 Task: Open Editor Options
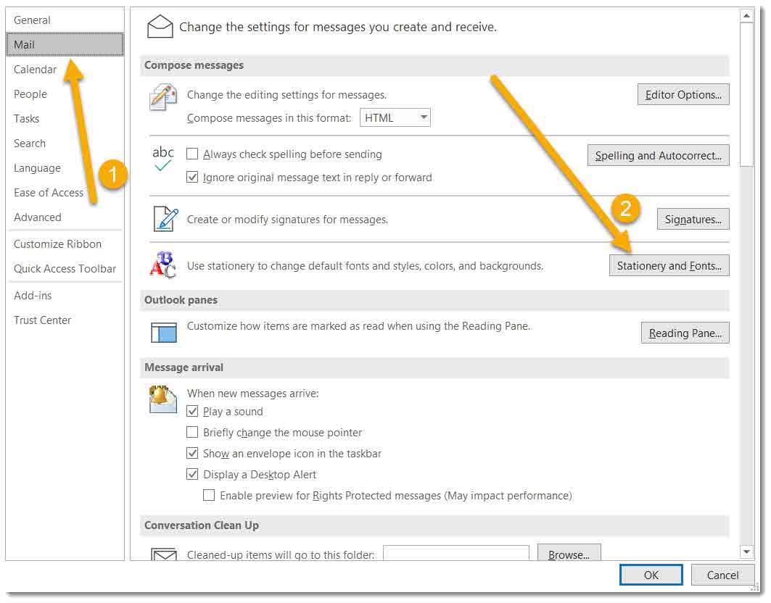(683, 93)
